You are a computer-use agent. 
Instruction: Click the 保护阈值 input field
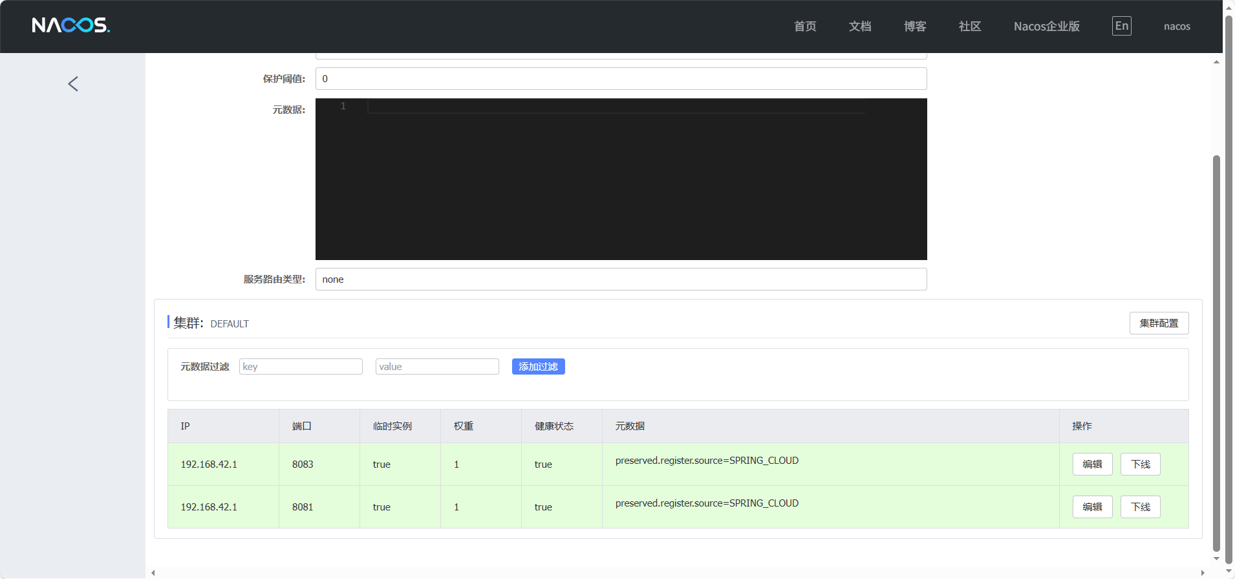[x=621, y=79]
